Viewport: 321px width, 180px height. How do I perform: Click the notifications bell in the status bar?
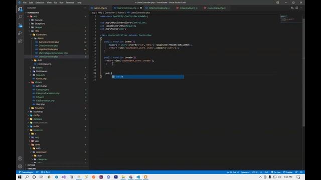[301, 172]
